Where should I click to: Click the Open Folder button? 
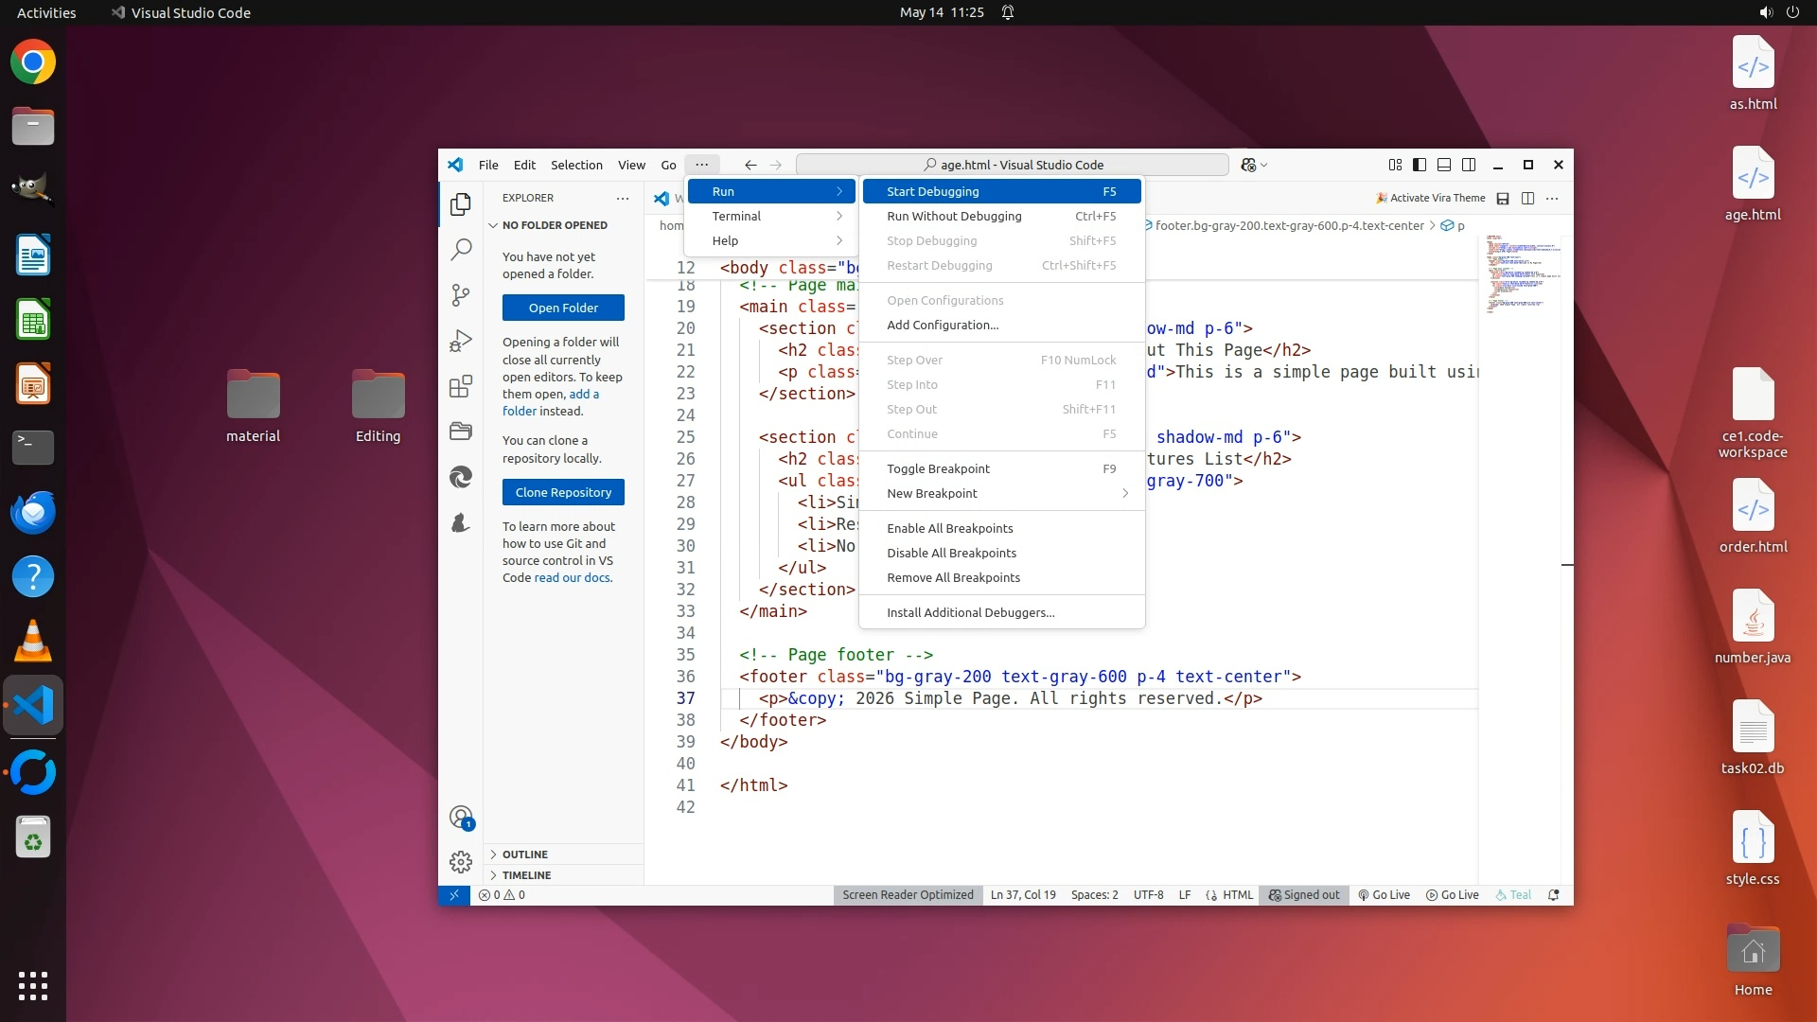click(563, 308)
